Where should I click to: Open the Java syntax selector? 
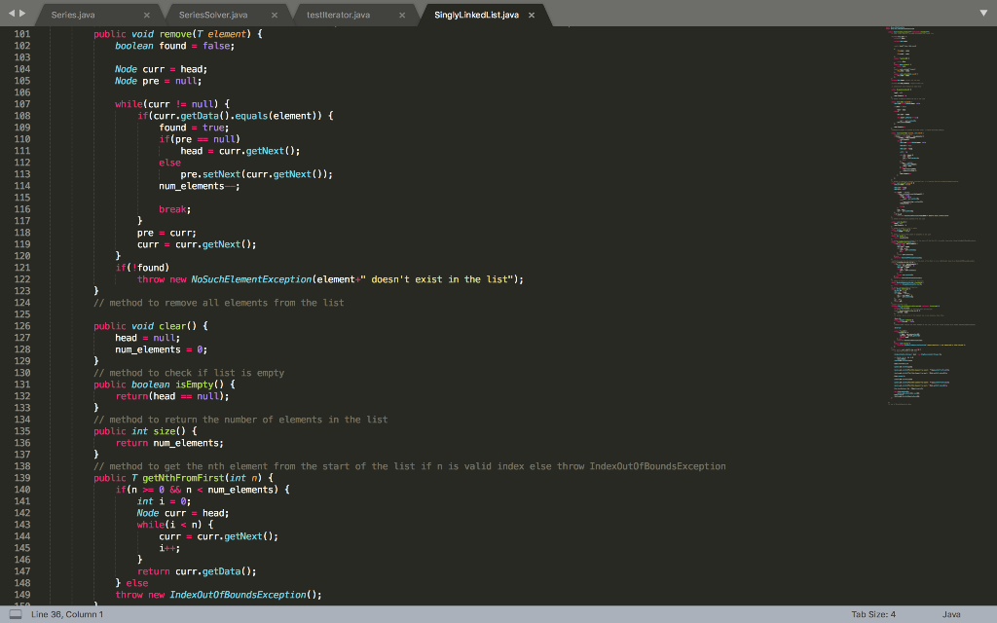pos(951,614)
